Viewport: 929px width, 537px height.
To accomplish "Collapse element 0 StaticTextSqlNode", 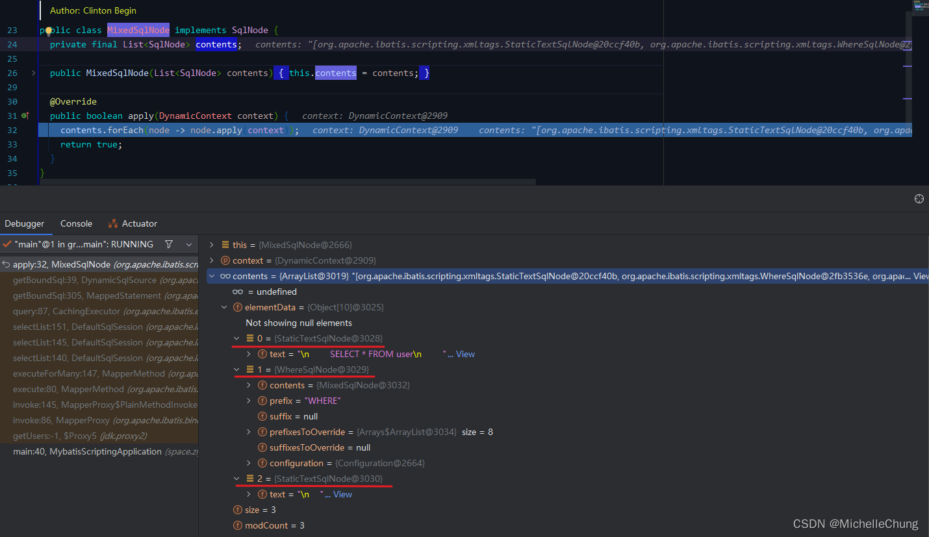I will coord(236,338).
